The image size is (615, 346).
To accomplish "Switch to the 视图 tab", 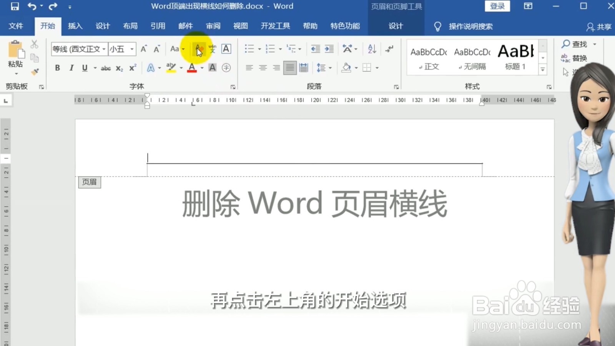I will point(241,26).
